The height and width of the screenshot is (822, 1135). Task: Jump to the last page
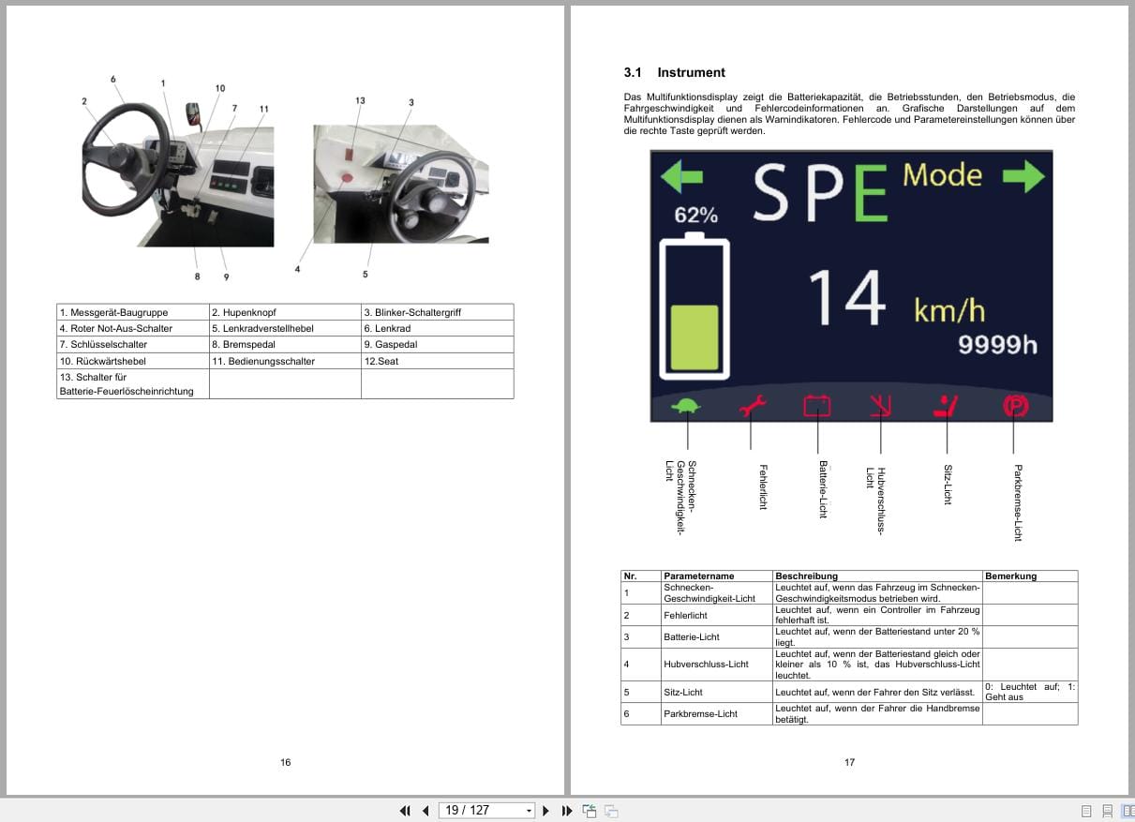coord(567,810)
